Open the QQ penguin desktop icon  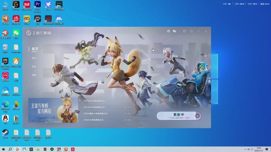pos(5,120)
